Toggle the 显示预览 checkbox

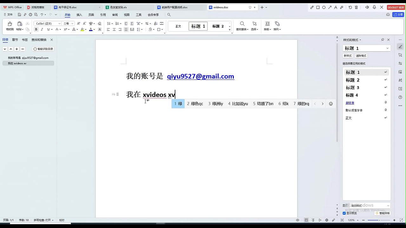point(344,213)
